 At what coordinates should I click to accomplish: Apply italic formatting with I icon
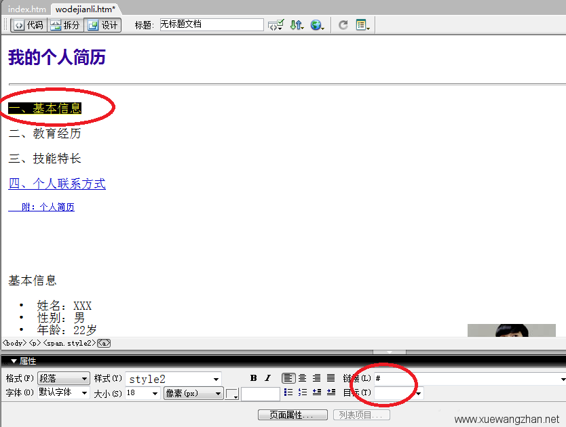267,378
